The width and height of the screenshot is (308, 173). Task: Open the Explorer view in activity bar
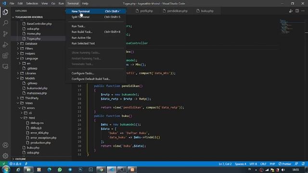(x=5, y=12)
